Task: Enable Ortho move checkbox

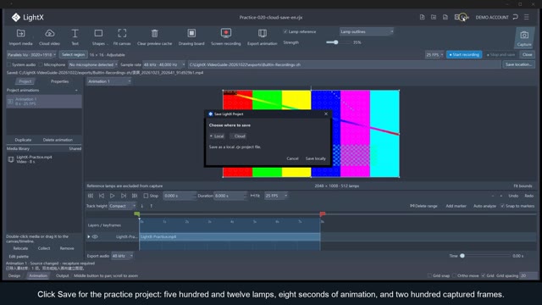Action: 454,275
